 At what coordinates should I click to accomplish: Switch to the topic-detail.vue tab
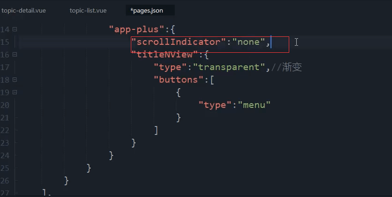[x=24, y=11]
